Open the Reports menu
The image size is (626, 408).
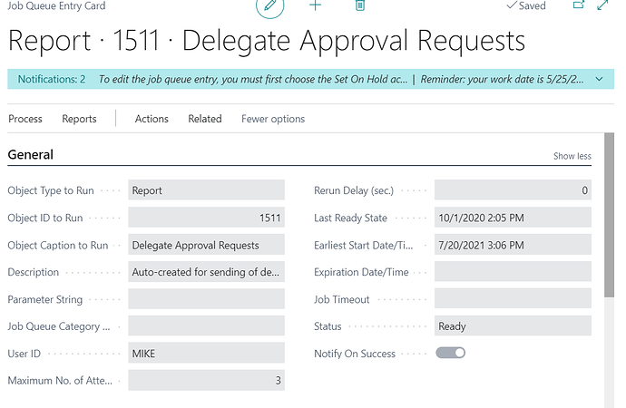(x=79, y=119)
